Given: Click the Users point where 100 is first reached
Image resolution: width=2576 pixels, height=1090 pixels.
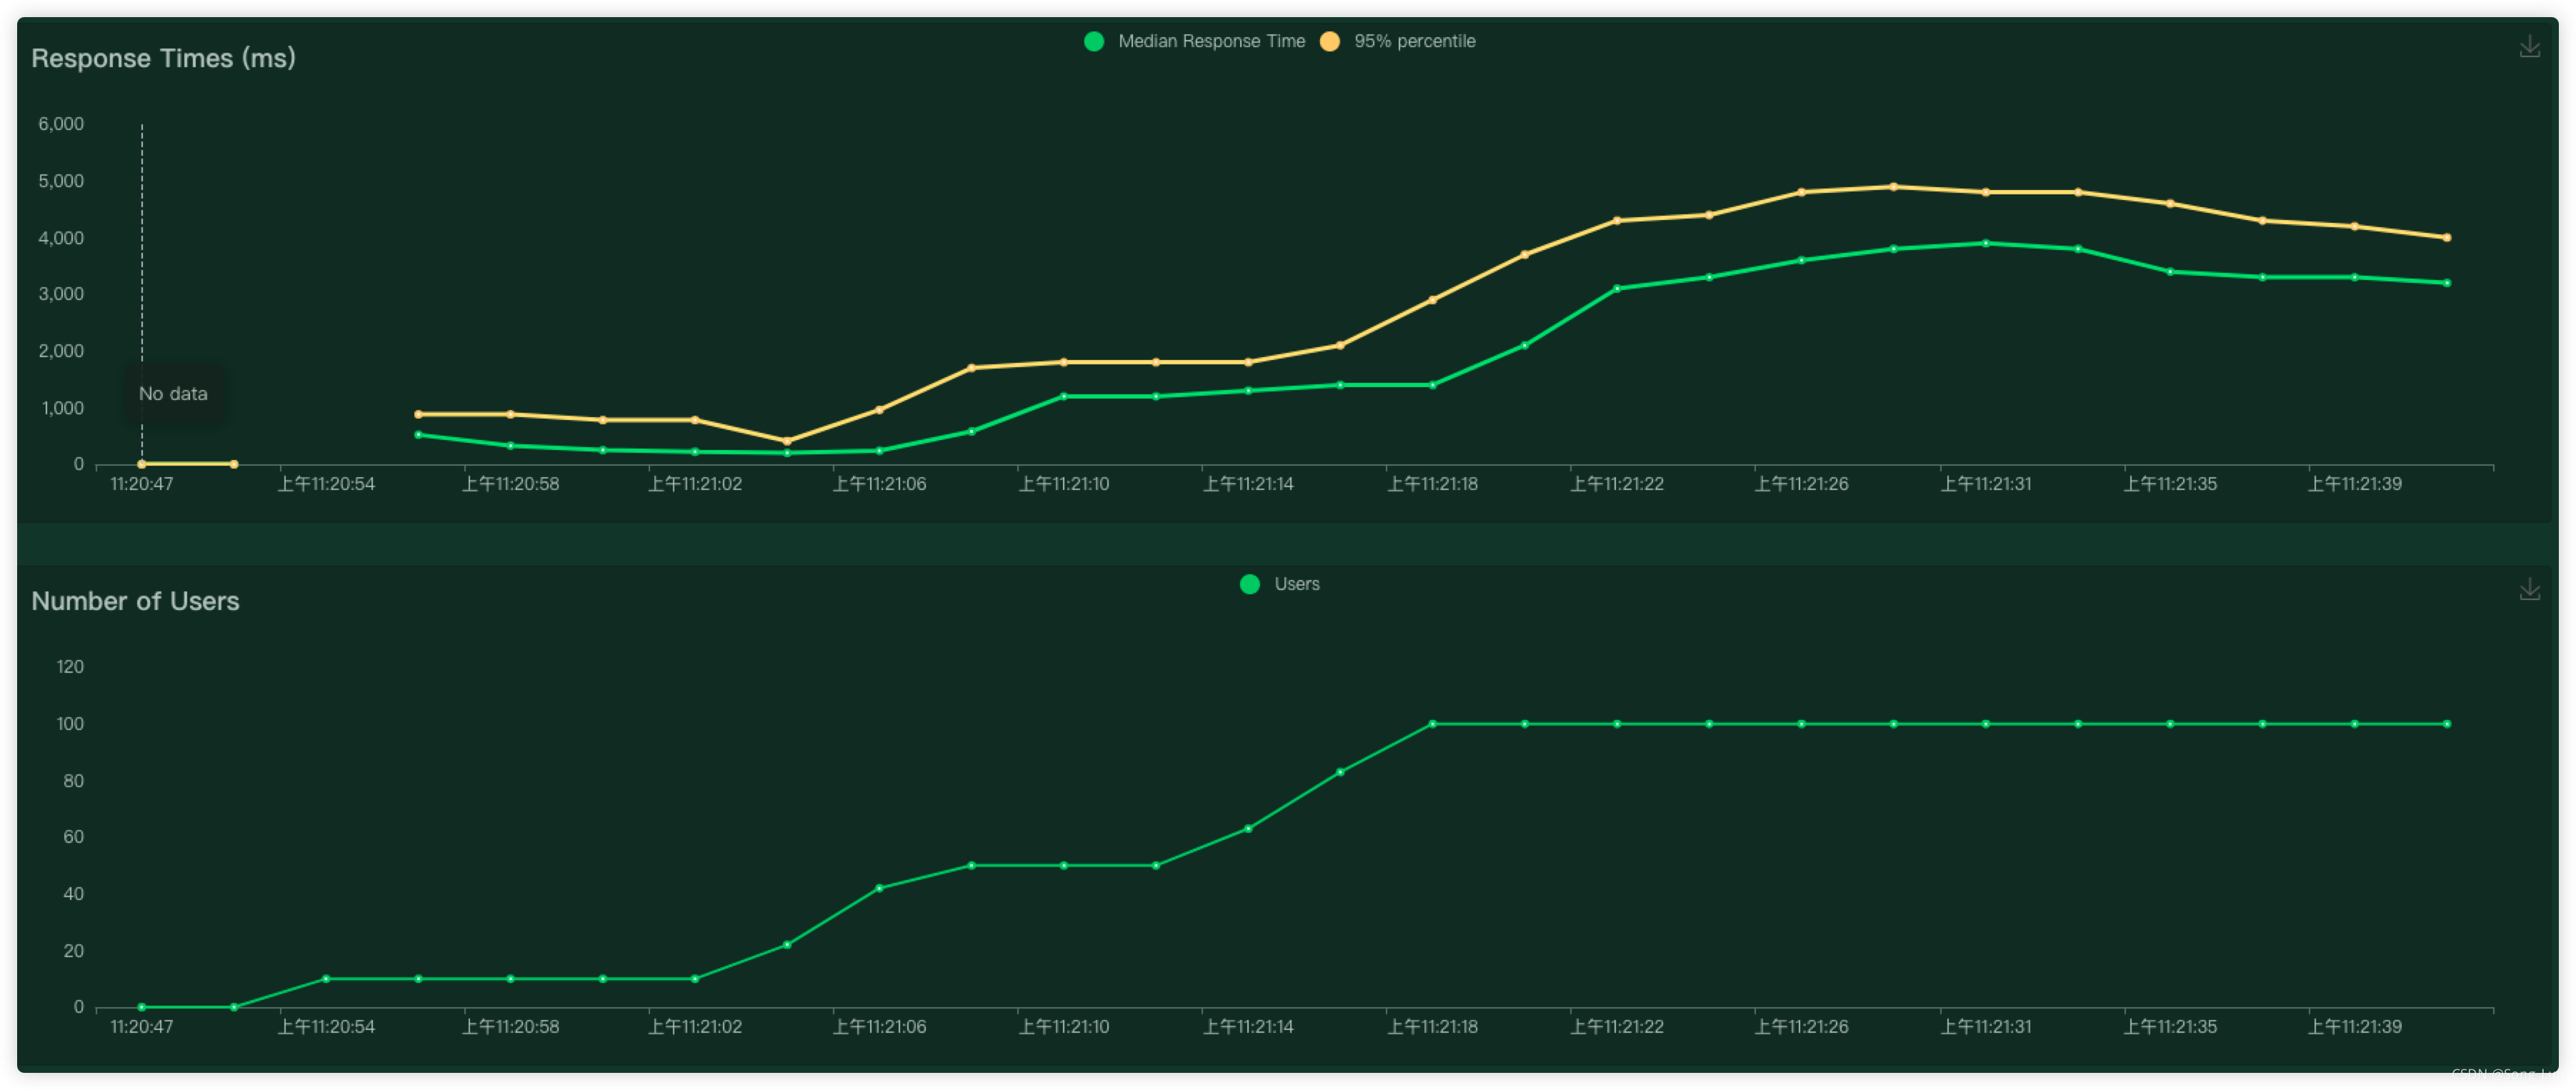Looking at the screenshot, I should tap(1432, 724).
